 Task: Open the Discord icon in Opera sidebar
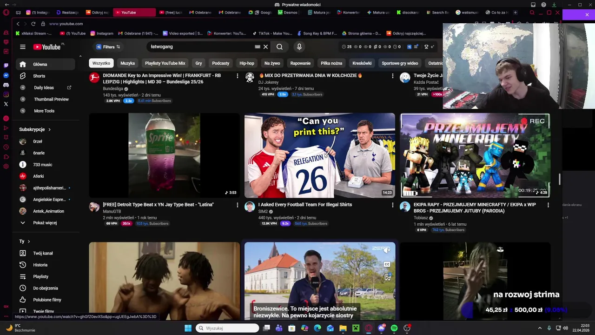[x=6, y=85]
